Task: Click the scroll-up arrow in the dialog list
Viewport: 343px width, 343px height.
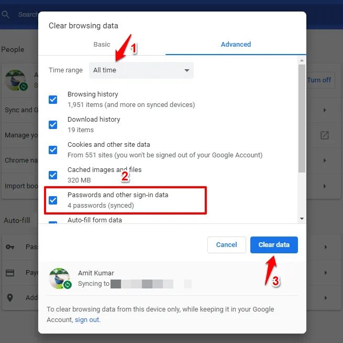Action: pyautogui.click(x=302, y=60)
